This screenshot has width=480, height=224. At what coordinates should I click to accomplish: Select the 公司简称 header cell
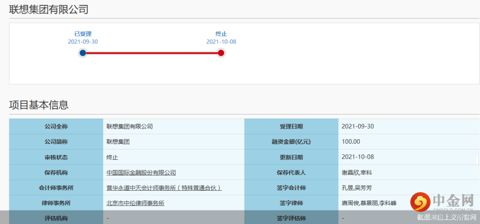point(56,142)
